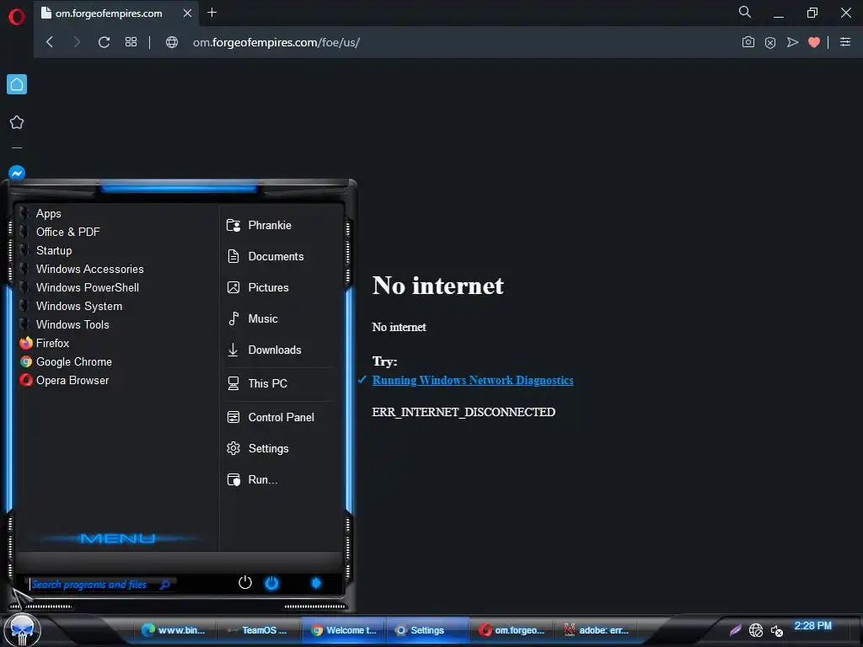The width and height of the screenshot is (863, 647).
Task: Click the skull start button
Action: coord(22,629)
